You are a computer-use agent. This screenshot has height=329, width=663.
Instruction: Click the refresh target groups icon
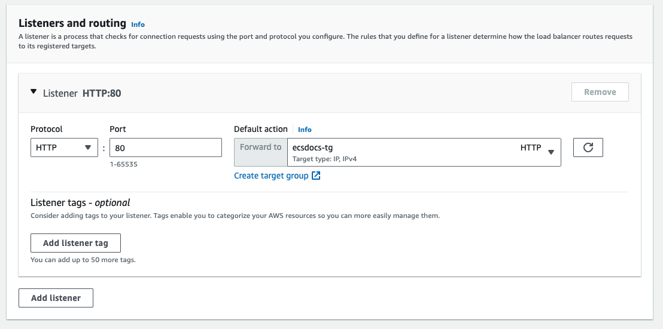point(588,147)
